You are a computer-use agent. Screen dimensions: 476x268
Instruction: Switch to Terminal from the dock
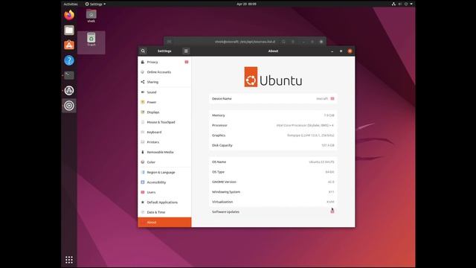[x=69, y=75]
